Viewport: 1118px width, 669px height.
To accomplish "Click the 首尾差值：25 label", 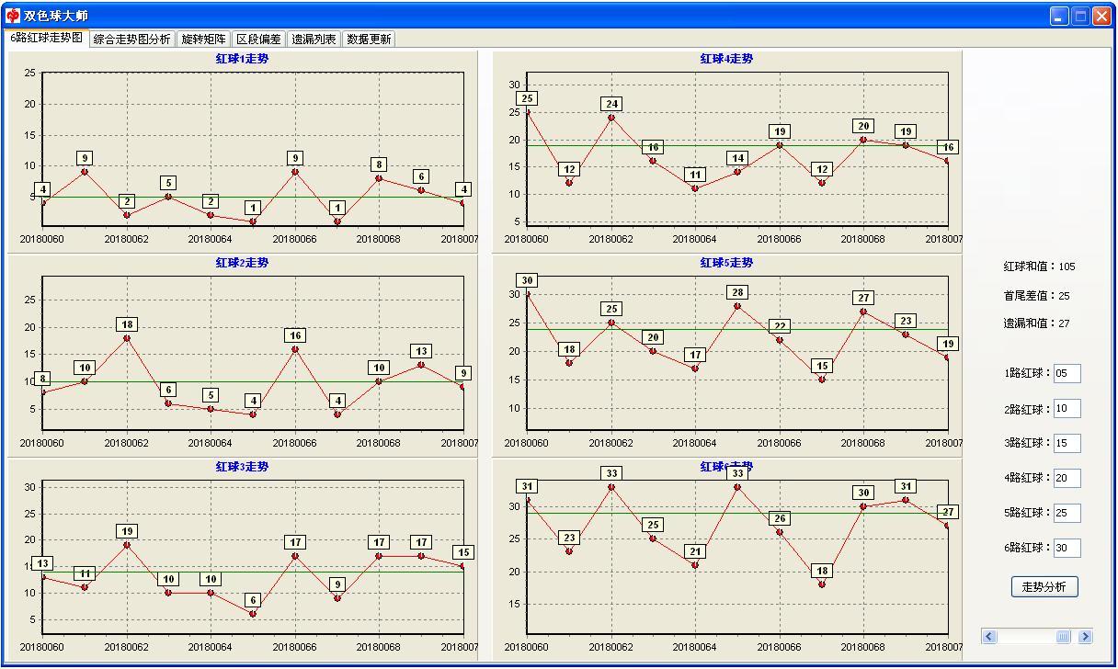I will 1036,296.
